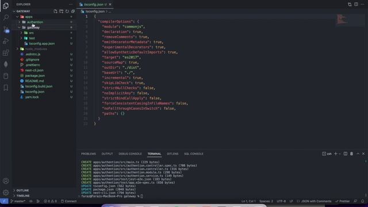The height and width of the screenshot is (207, 368).
Task: Expand the src folder
Action: [31, 33]
